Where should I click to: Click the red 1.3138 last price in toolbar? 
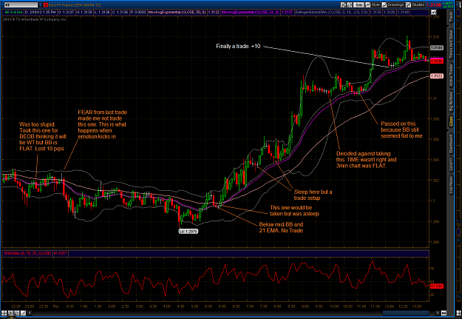(x=433, y=5)
